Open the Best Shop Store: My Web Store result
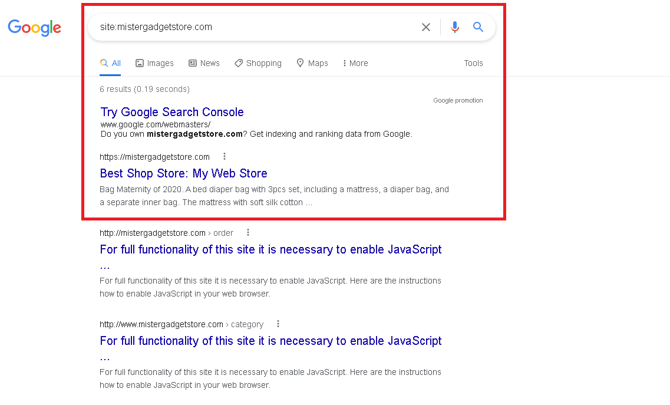The height and width of the screenshot is (405, 670). (184, 173)
